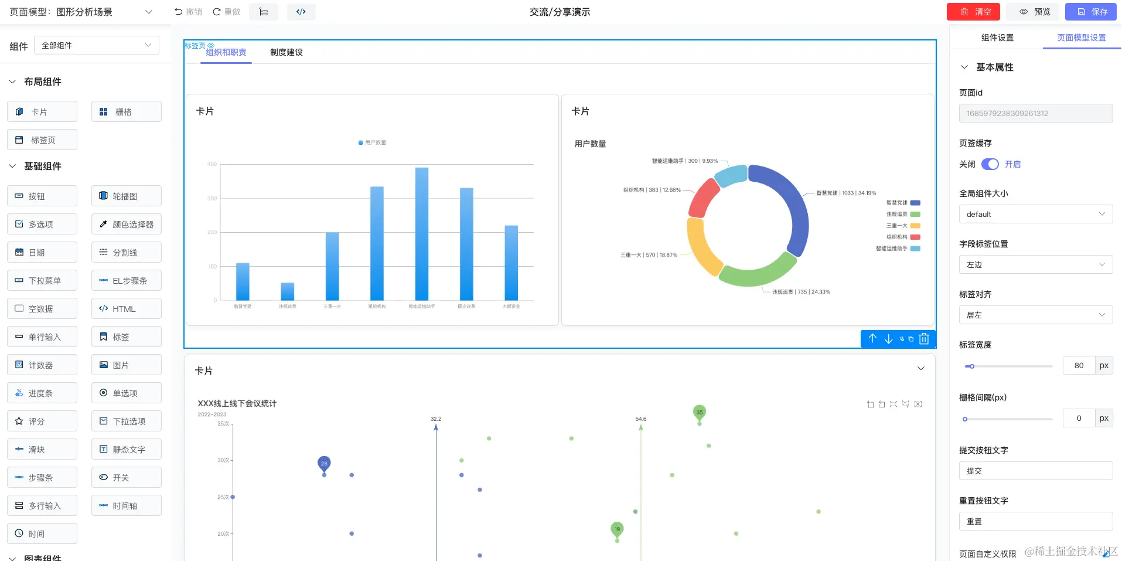The height and width of the screenshot is (561, 1122).
Task: Switch to the 制度建设 tab
Action: point(287,52)
